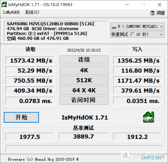Viewport: 168px width, 163px height.
Task: Click the 访问时间 access time button
Action: pos(84,100)
